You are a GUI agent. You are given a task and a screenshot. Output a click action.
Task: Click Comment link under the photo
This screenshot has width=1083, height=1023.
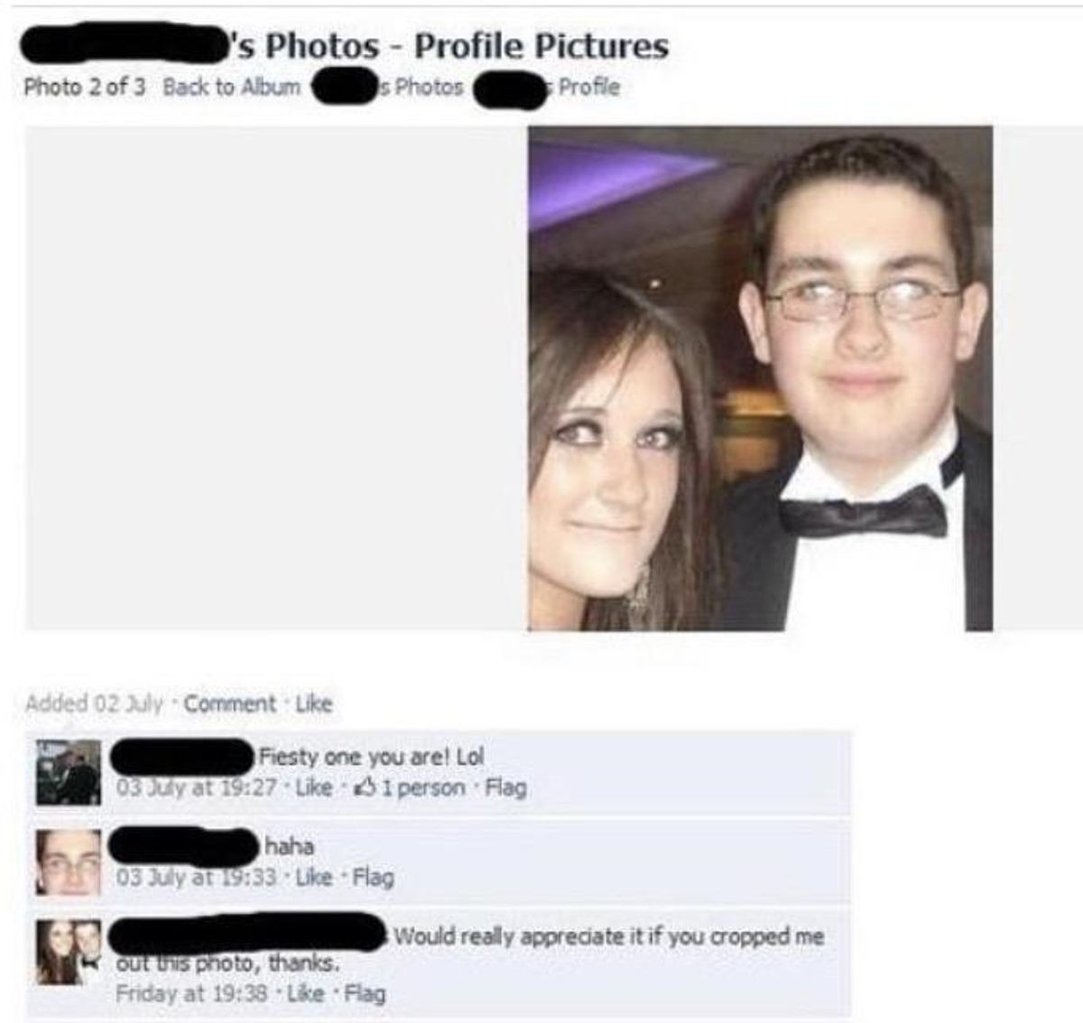pos(230,703)
